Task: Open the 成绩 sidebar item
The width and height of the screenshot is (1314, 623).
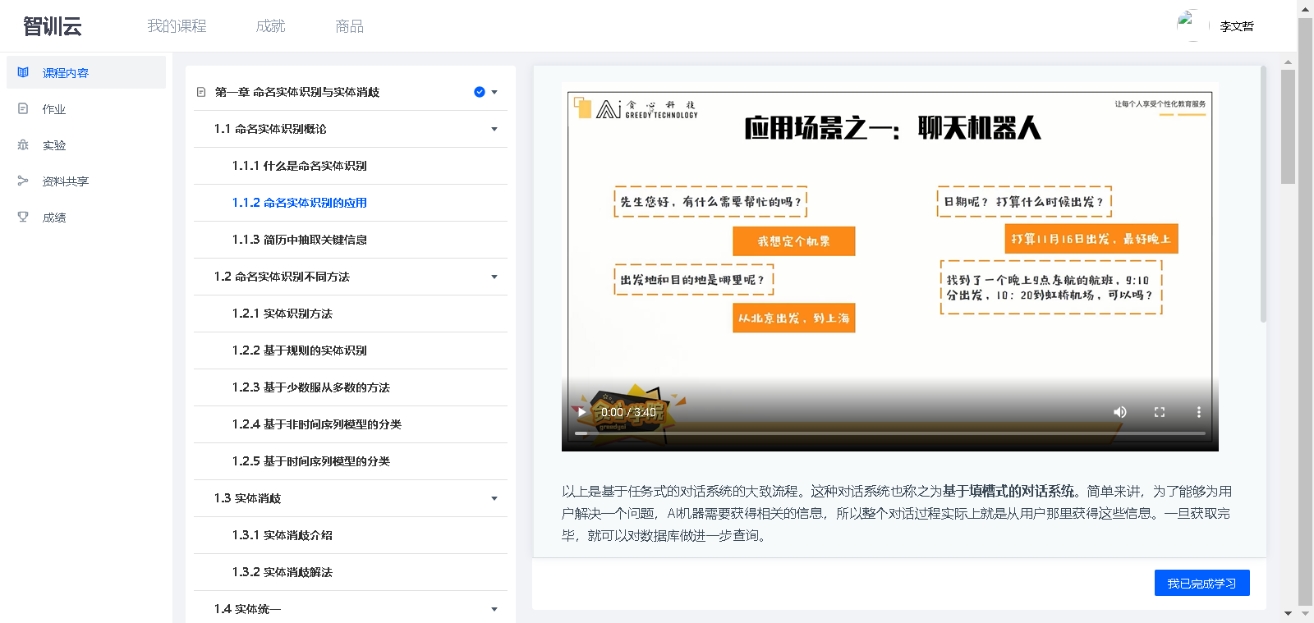Action: pyautogui.click(x=86, y=217)
